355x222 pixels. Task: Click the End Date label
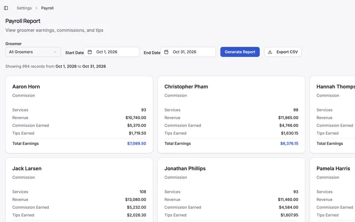click(152, 53)
